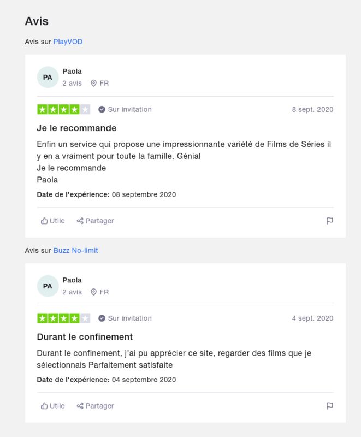The image size is (361, 437).
Task: Click the share icon on PlayVOD review
Action: click(80, 221)
